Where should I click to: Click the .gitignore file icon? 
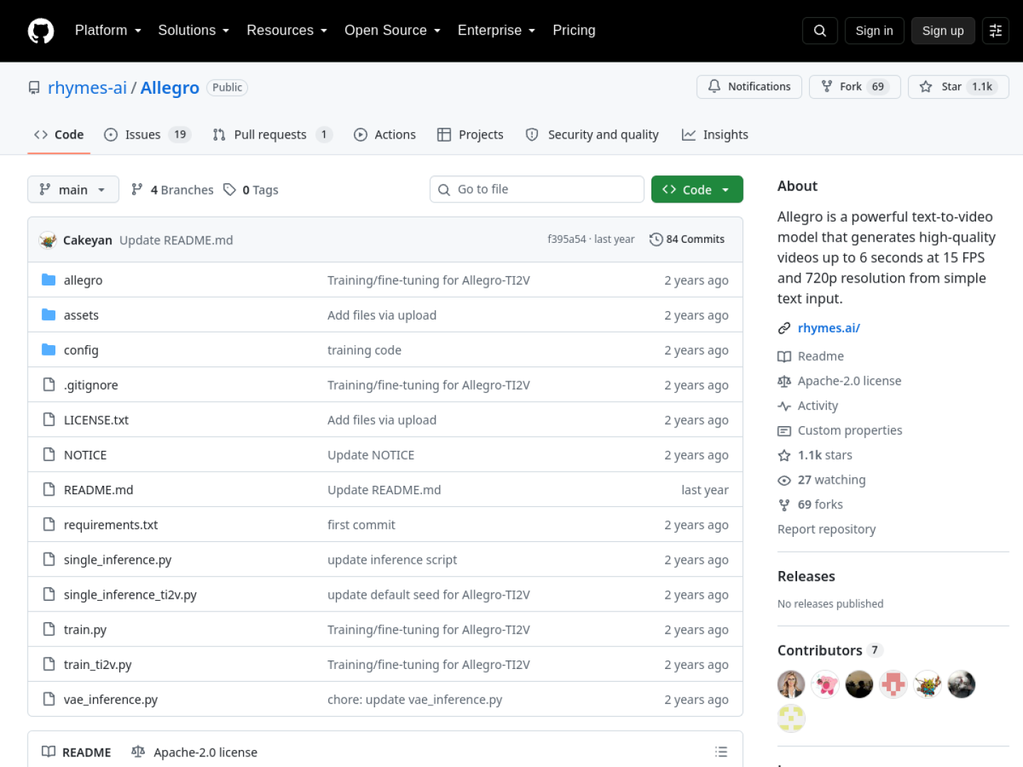pos(49,384)
